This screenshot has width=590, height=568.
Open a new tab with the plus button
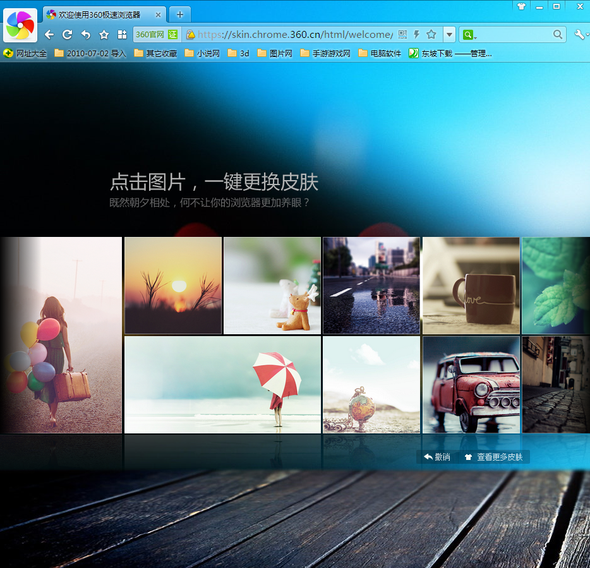[x=180, y=15]
